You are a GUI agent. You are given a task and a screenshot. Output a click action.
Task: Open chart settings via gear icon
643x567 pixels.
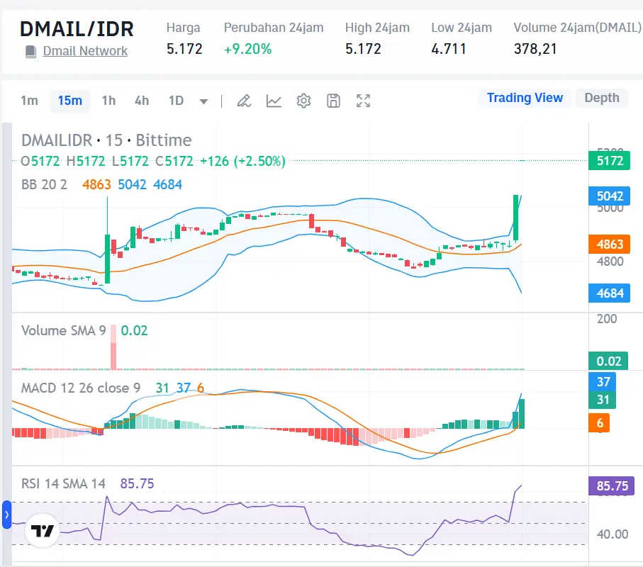[303, 101]
